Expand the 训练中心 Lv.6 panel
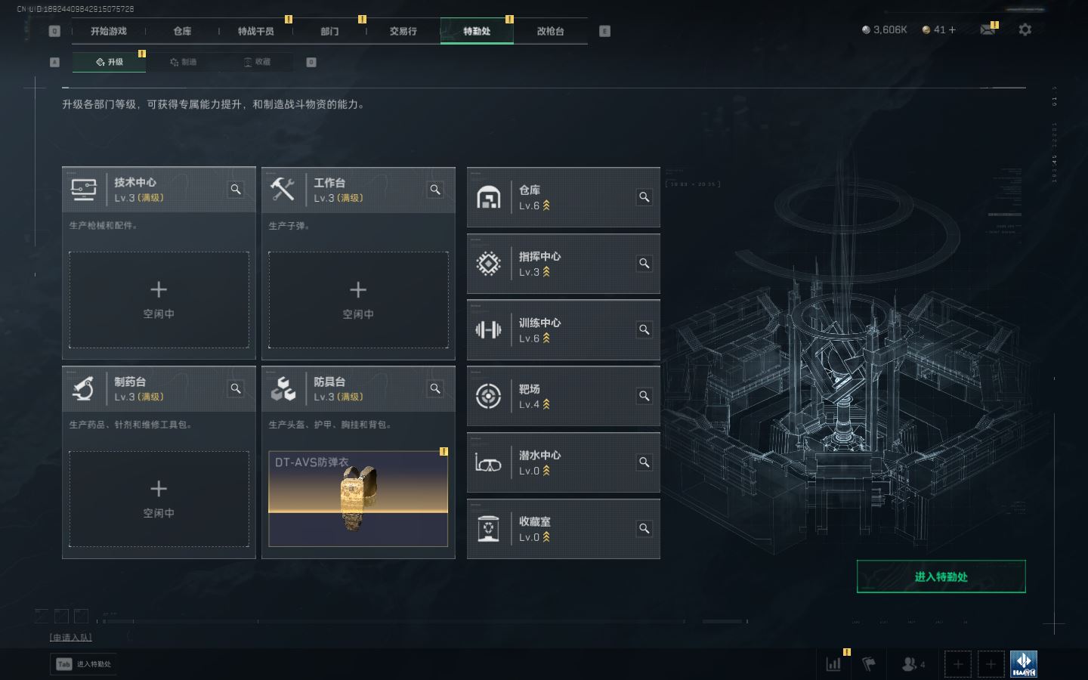Screen dimensions: 1088x680 [x=564, y=330]
